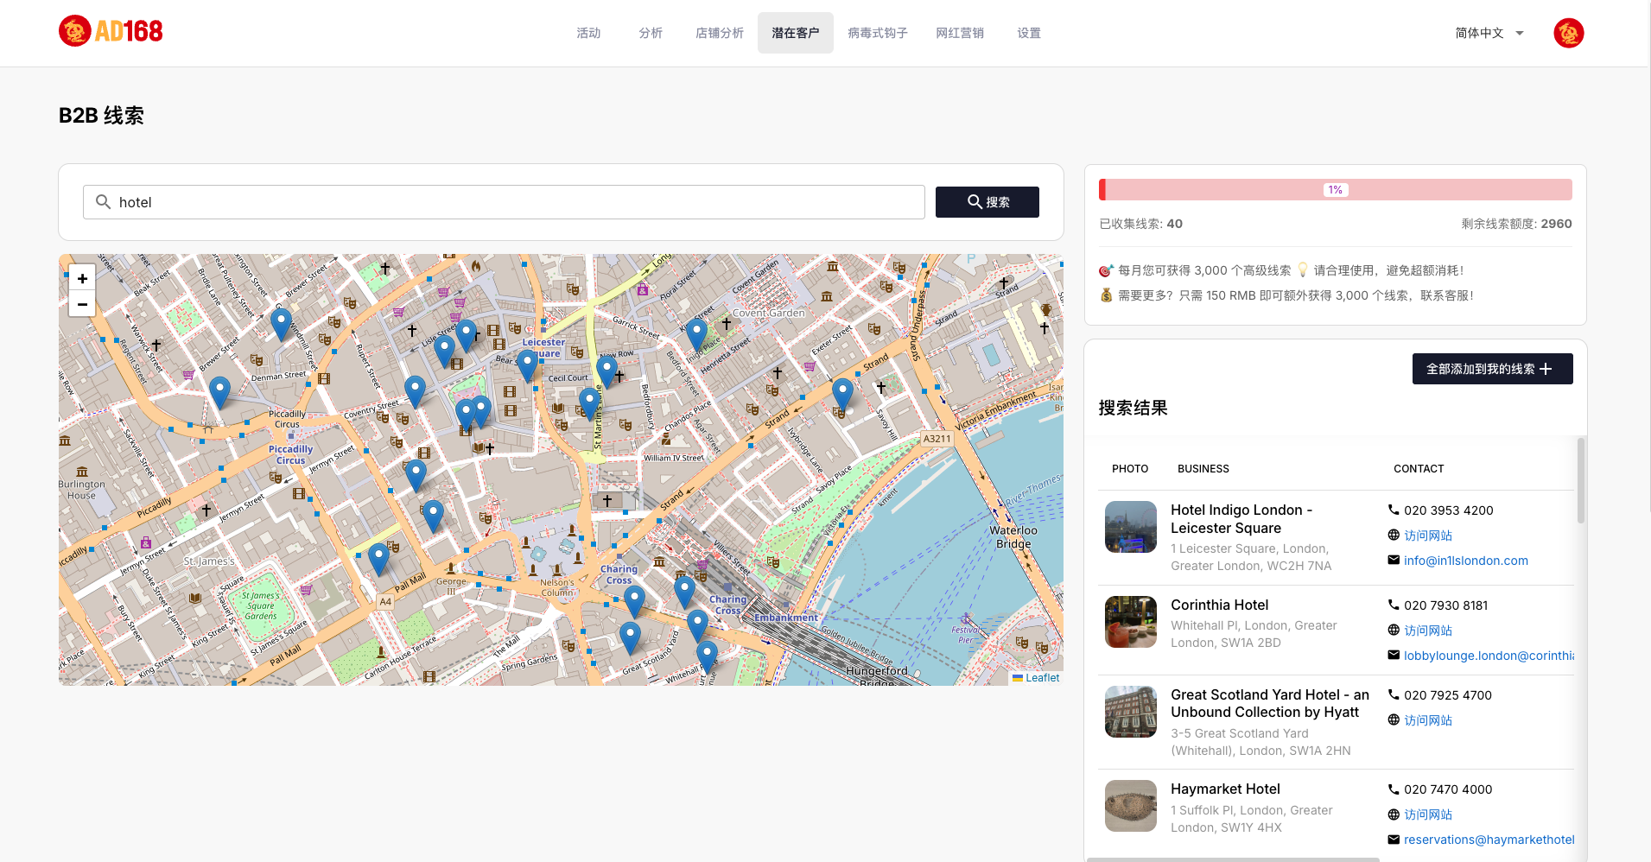
Task: Open the 设置 tab
Action: coord(1028,33)
